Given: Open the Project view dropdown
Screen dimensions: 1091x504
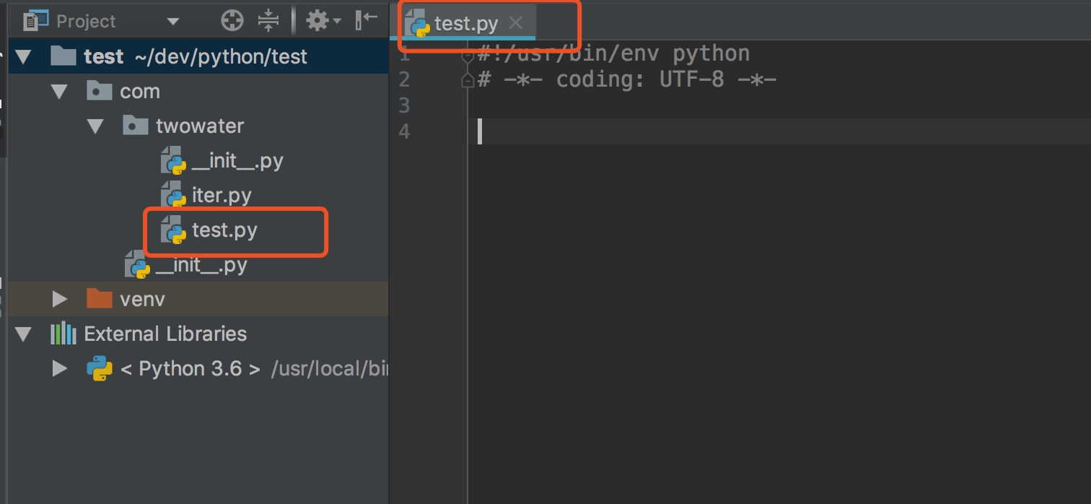Looking at the screenshot, I should (x=172, y=22).
